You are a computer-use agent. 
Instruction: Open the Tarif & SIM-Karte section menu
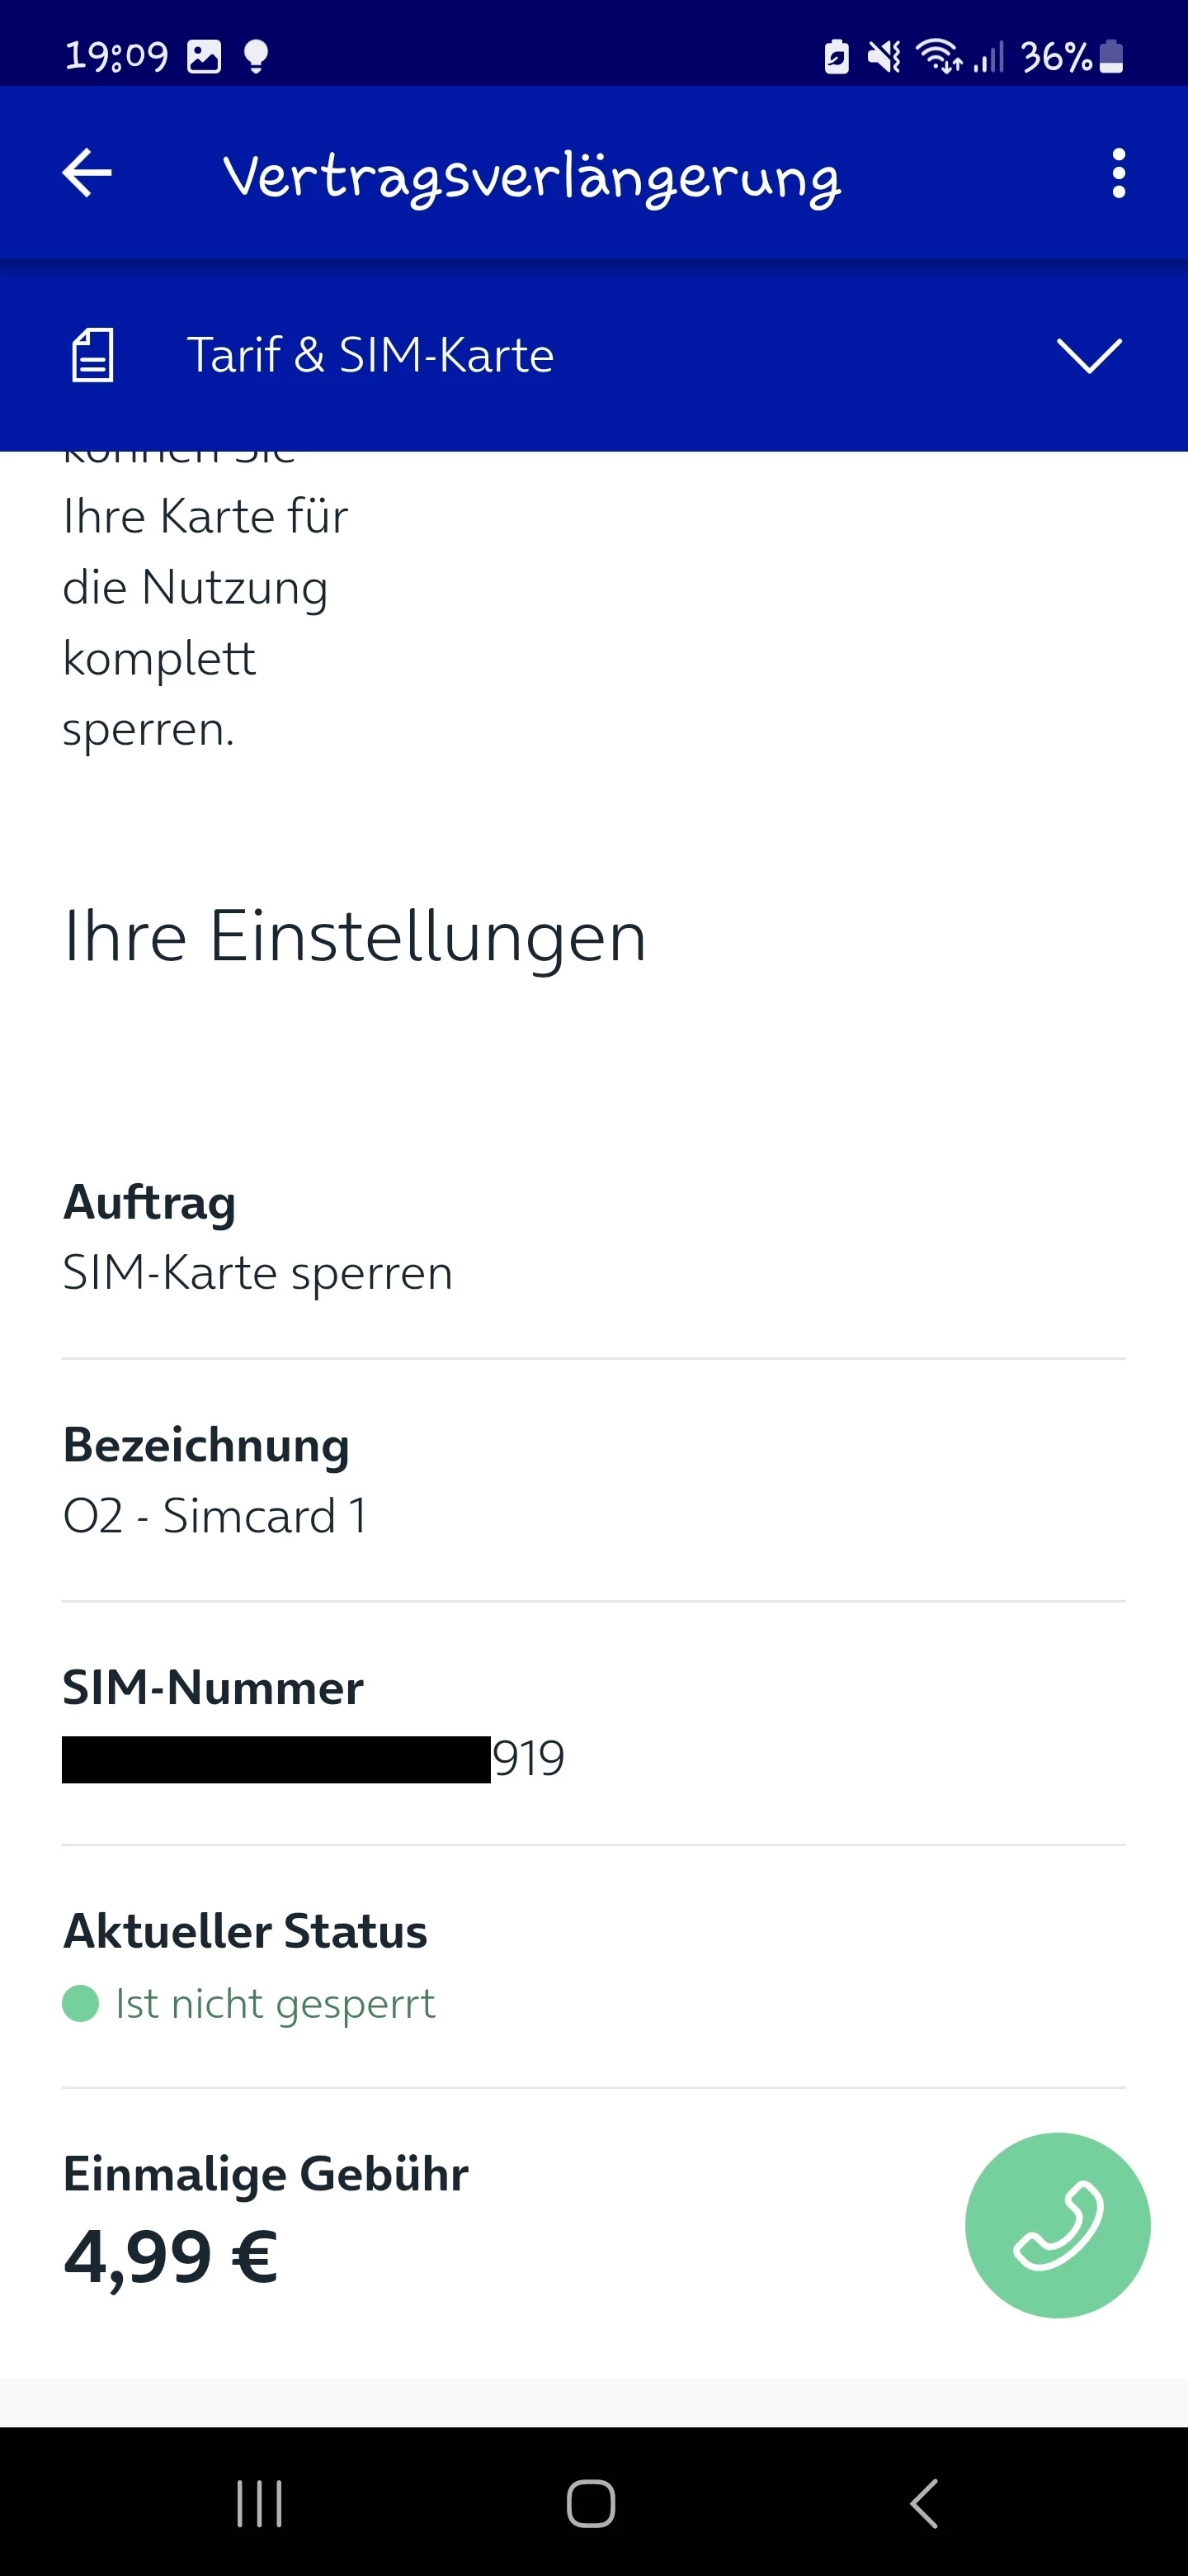point(370,355)
